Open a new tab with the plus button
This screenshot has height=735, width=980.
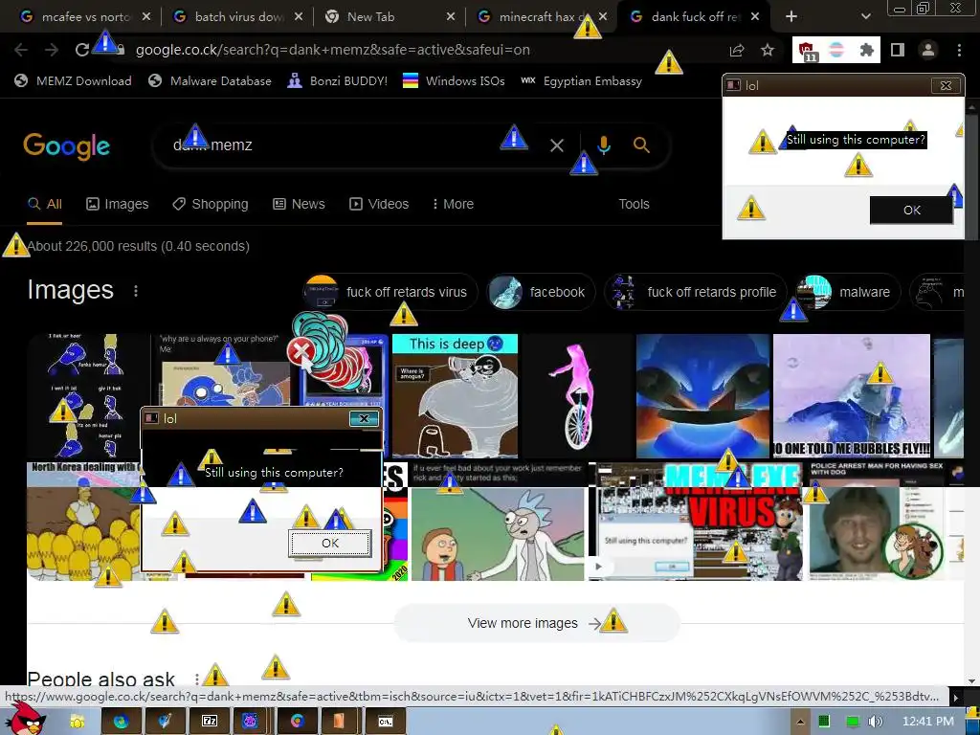coord(791,16)
